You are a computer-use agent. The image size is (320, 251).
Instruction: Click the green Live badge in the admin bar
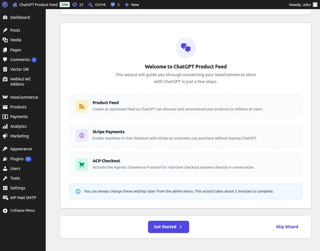(x=64, y=4)
